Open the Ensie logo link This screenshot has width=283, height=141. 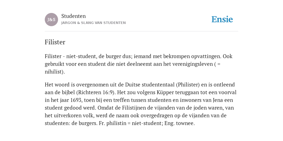[222, 20]
